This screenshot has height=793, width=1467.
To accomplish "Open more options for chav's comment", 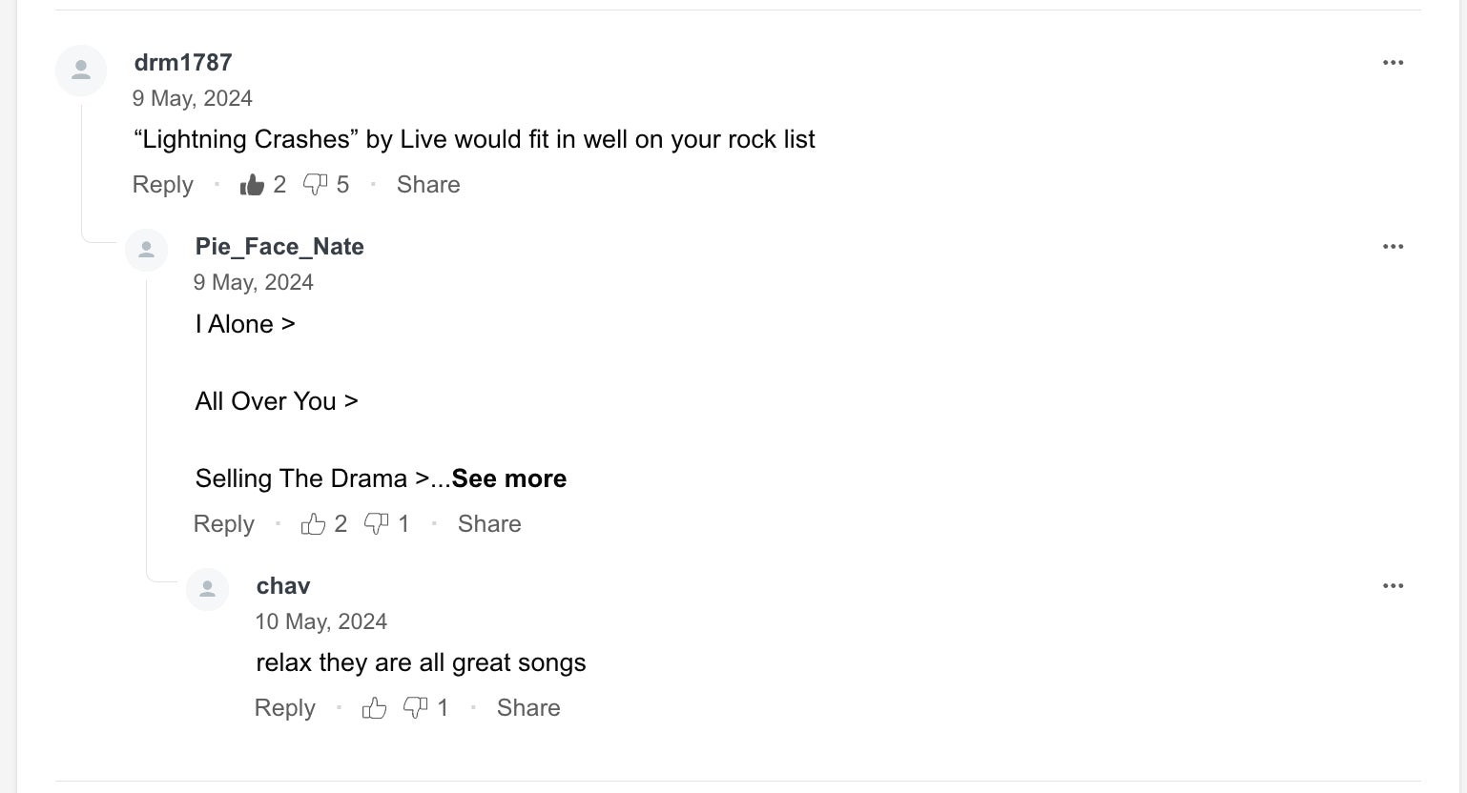I will 1393,586.
